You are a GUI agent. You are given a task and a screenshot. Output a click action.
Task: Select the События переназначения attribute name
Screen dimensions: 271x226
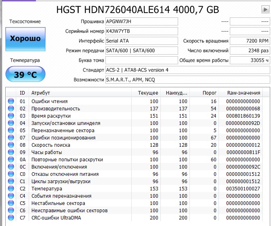pos(61,196)
